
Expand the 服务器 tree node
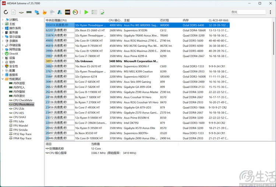[x=3, y=32]
